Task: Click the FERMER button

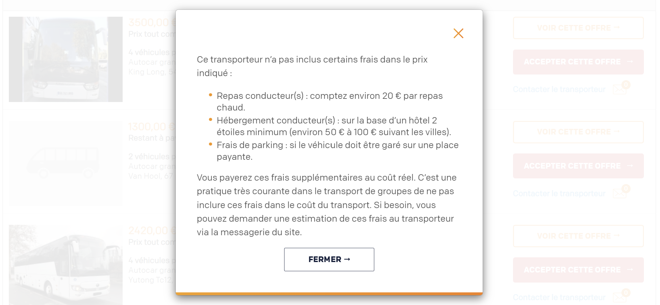Action: [x=329, y=260]
